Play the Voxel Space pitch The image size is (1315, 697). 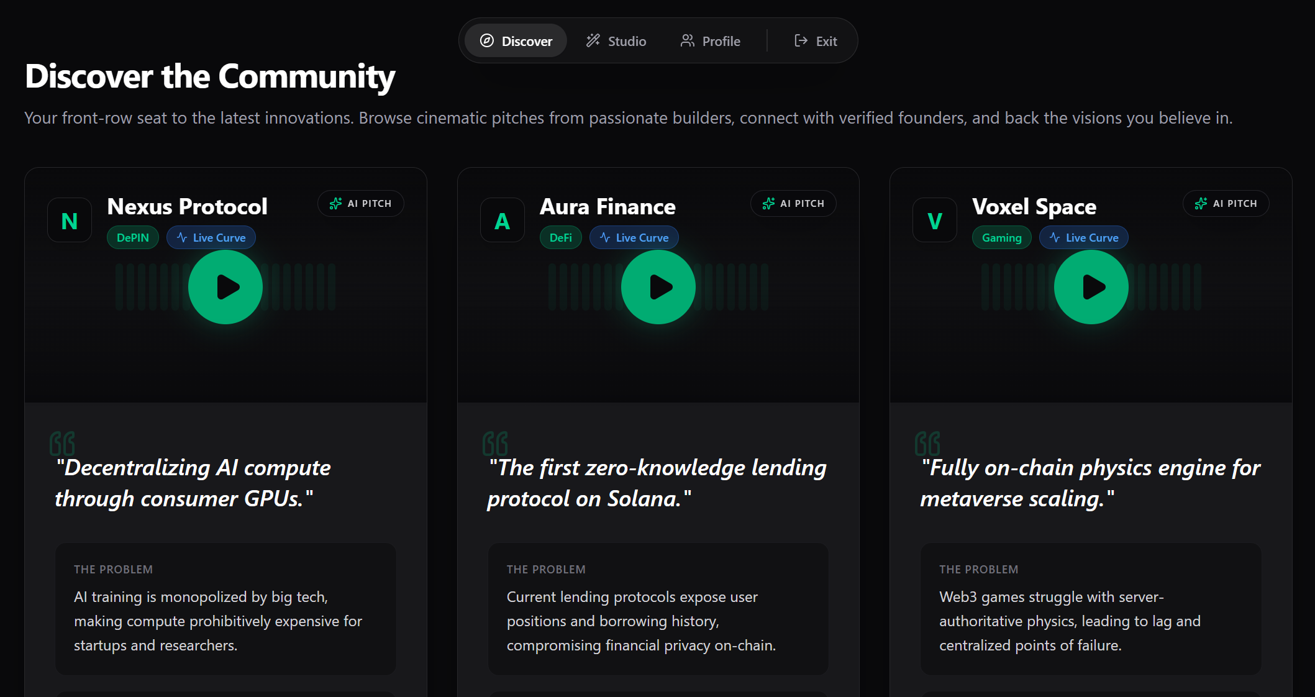point(1091,287)
